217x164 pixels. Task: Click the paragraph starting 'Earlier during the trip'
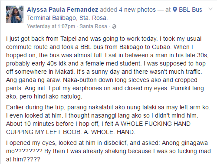pos(108,120)
